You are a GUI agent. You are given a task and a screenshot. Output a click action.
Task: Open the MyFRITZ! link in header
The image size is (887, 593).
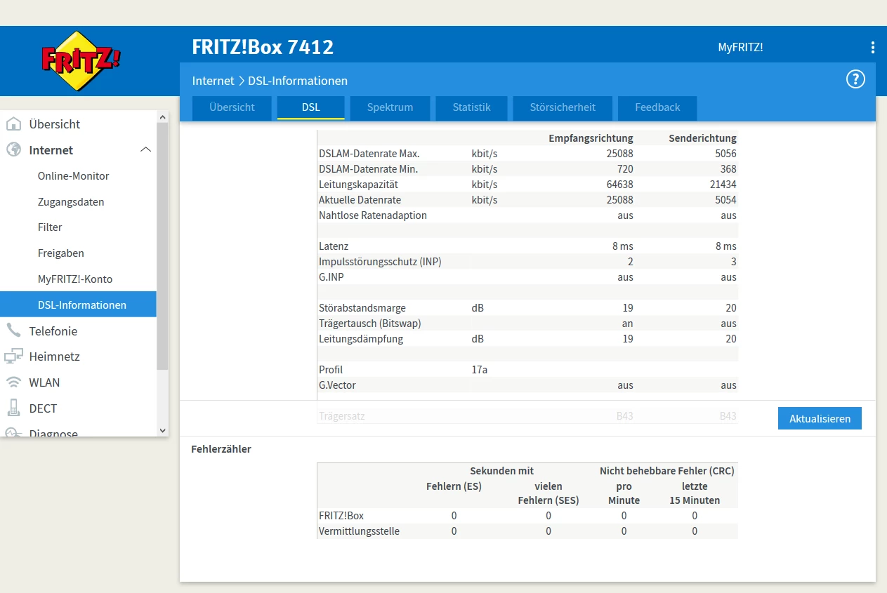pyautogui.click(x=740, y=47)
